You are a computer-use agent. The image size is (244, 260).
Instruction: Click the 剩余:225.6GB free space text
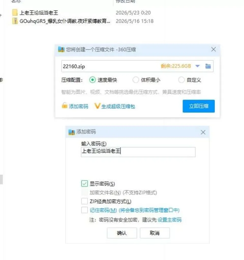pyautogui.click(x=176, y=66)
